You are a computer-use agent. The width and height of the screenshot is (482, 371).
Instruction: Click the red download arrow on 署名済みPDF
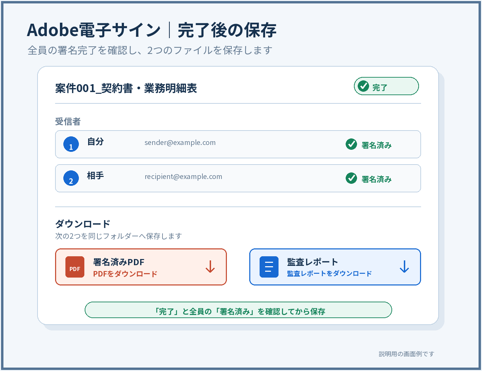point(210,267)
